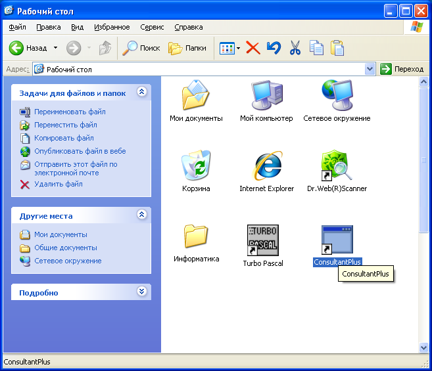This screenshot has height=371, width=432.
Task: Open Общие документы link
Action: click(66, 248)
